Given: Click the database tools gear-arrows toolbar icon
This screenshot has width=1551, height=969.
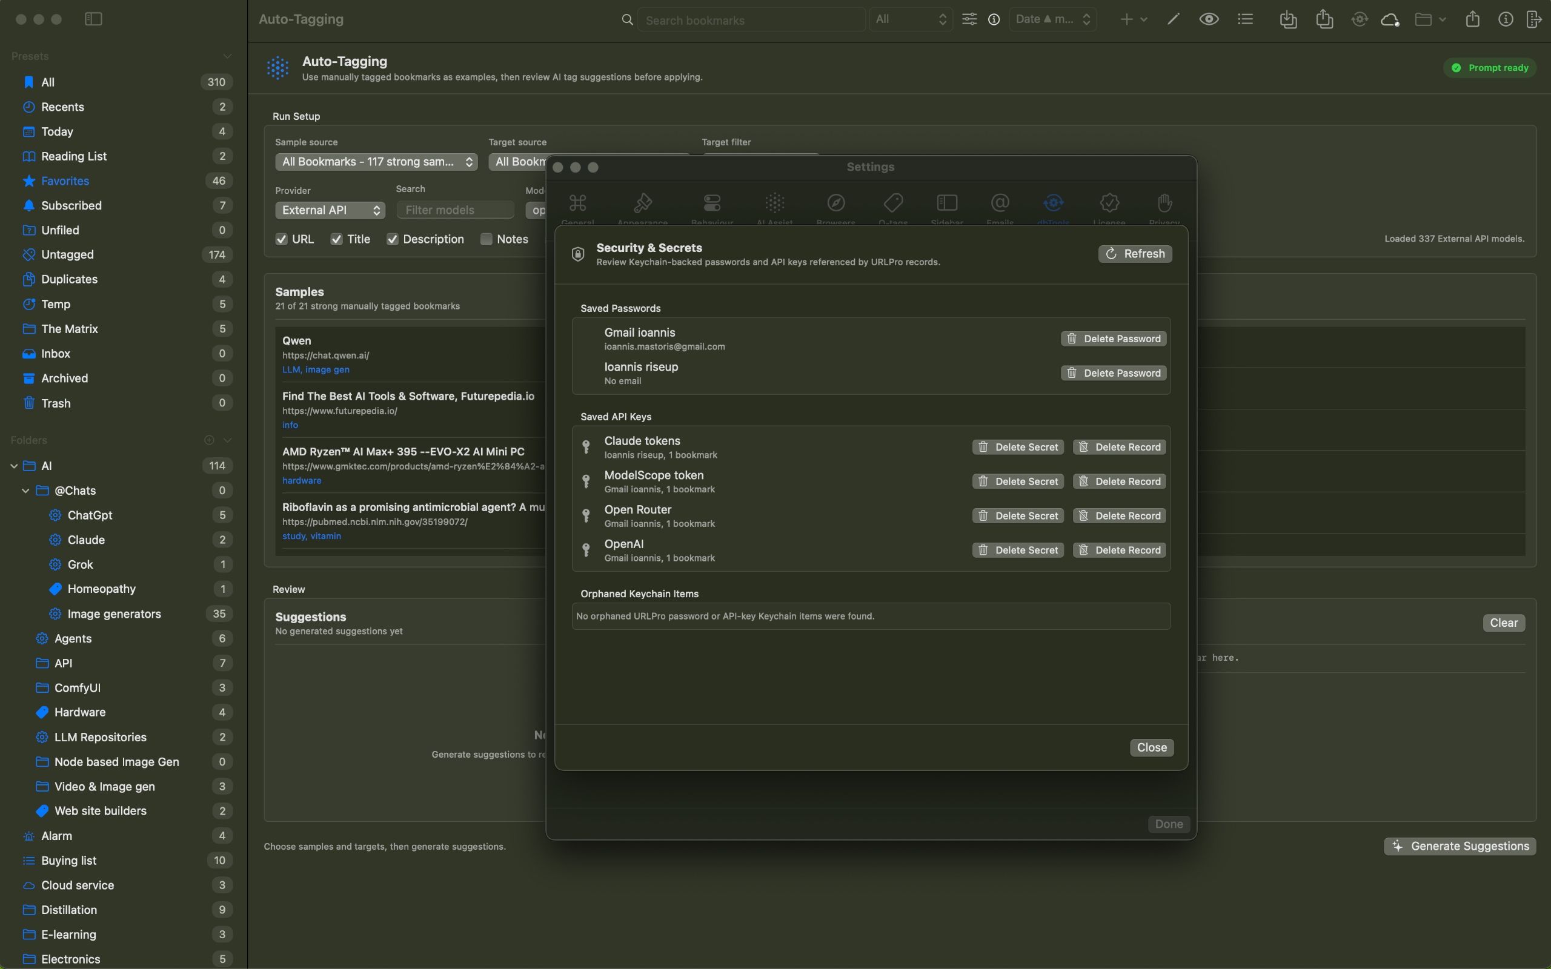Looking at the screenshot, I should pos(1360,19).
